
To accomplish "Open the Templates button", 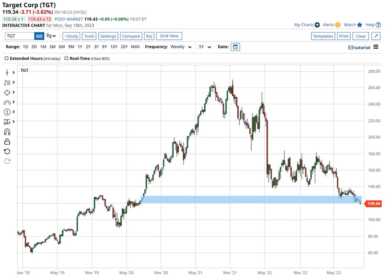I will coord(323,36).
